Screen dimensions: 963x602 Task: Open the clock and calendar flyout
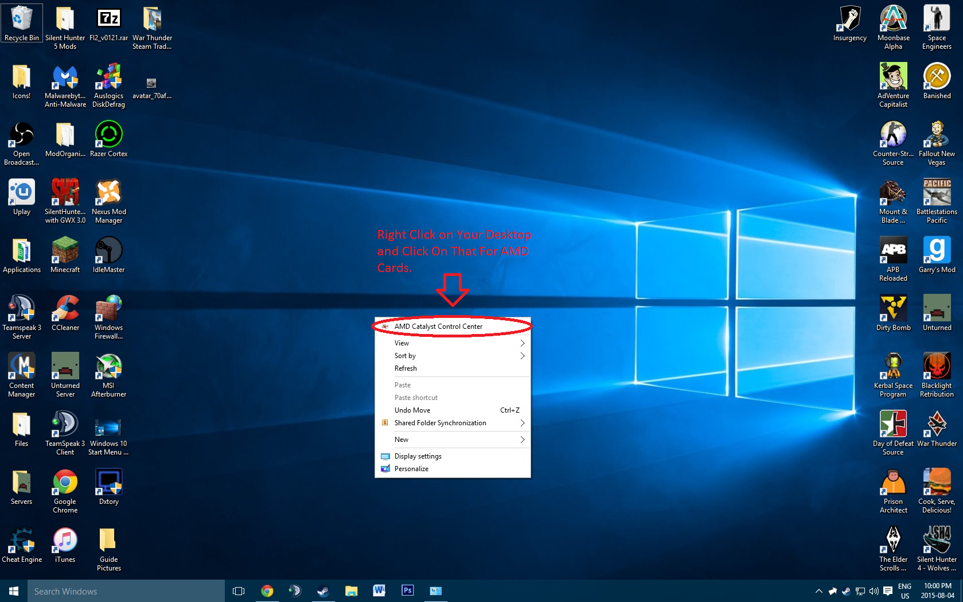pos(938,591)
